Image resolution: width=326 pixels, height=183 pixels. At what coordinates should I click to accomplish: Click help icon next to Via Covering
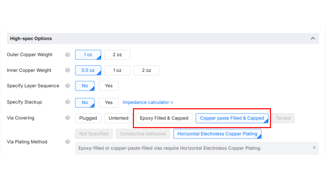[67, 118]
